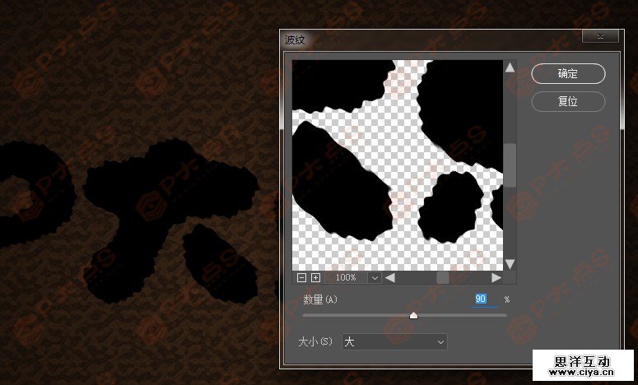Click the preview right scroll arrow

coord(496,278)
